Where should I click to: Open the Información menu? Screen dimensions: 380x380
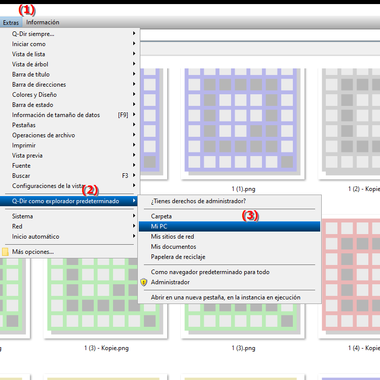[43, 22]
